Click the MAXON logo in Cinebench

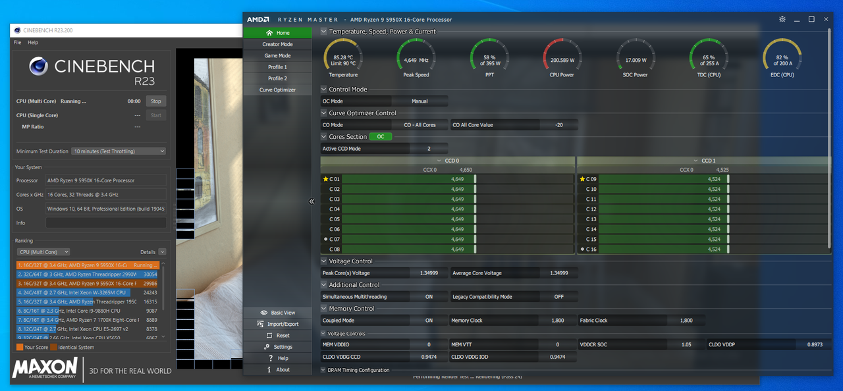(x=45, y=369)
